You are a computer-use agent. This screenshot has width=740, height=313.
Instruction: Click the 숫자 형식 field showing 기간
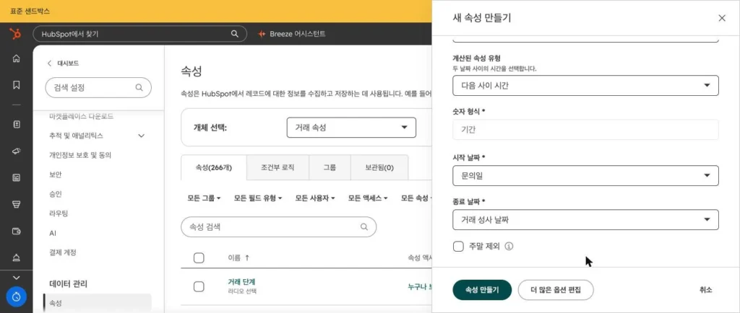click(x=585, y=129)
